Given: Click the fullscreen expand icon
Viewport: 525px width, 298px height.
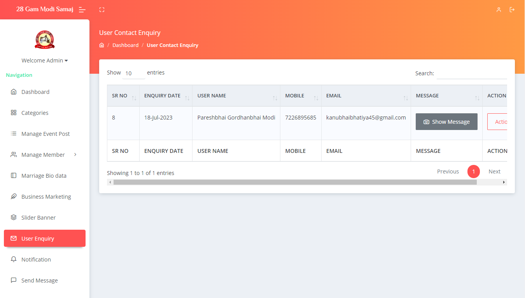Looking at the screenshot, I should coord(102,10).
